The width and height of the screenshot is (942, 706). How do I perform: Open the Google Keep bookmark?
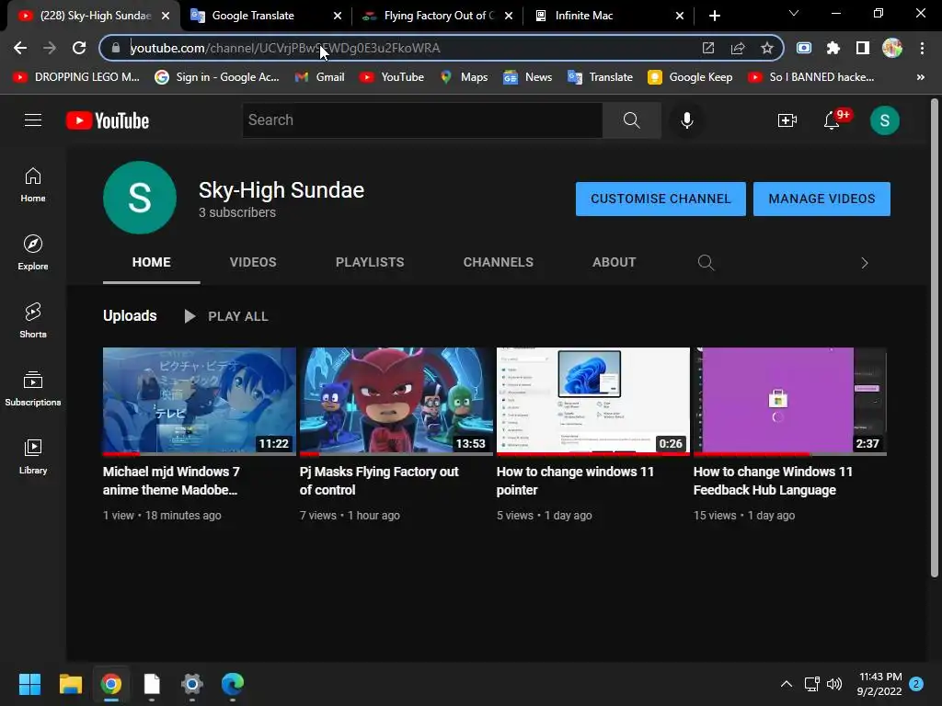(690, 77)
